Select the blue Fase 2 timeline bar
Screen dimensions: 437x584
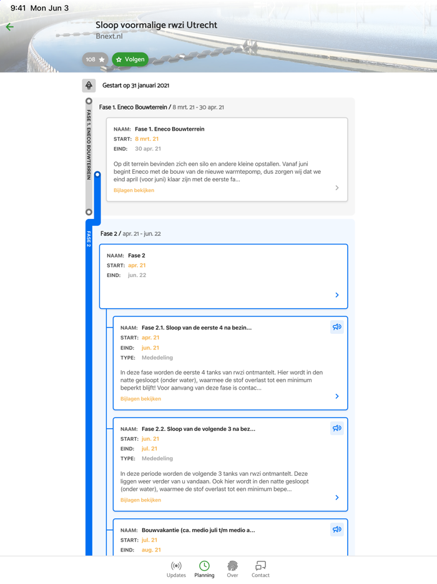pyautogui.click(x=89, y=388)
